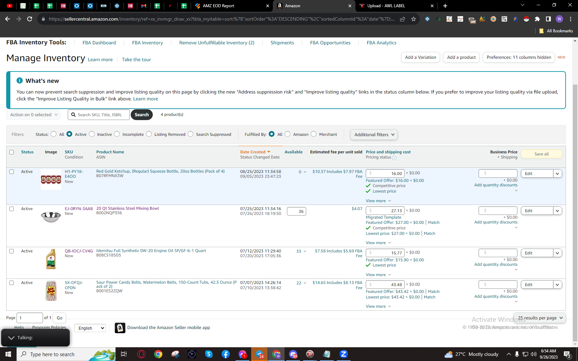The height and width of the screenshot is (361, 578).
Task: Click the Add a Variation button
Action: click(x=420, y=57)
